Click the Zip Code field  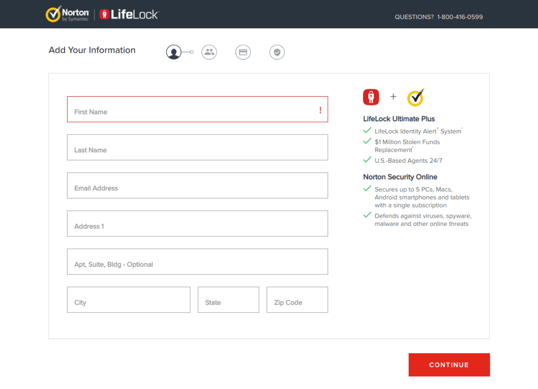click(297, 299)
